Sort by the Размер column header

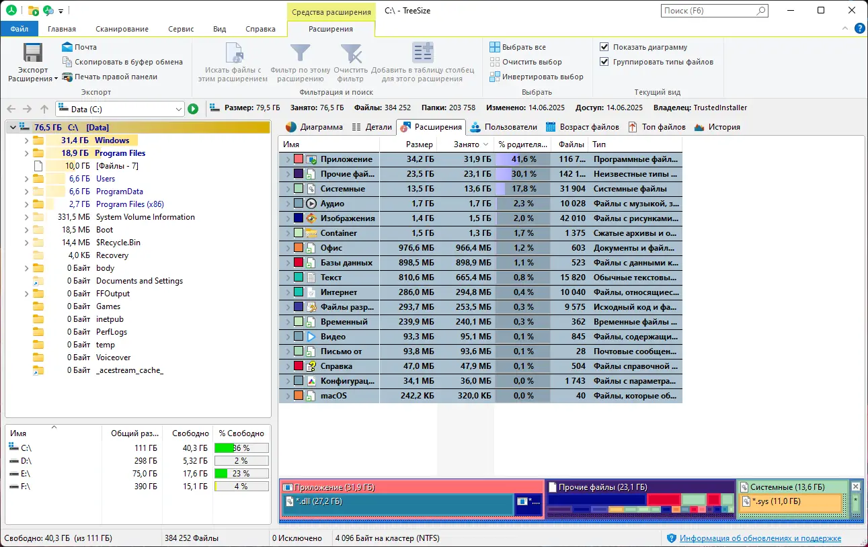tap(408, 144)
